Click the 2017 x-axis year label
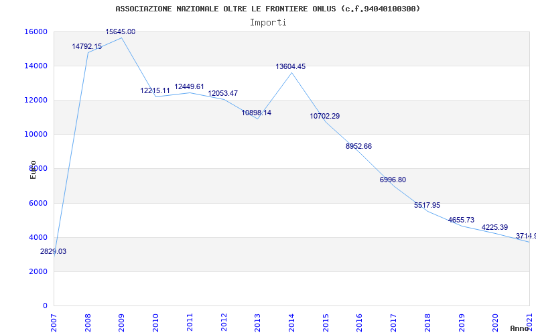The image size is (536, 335). [393, 322]
